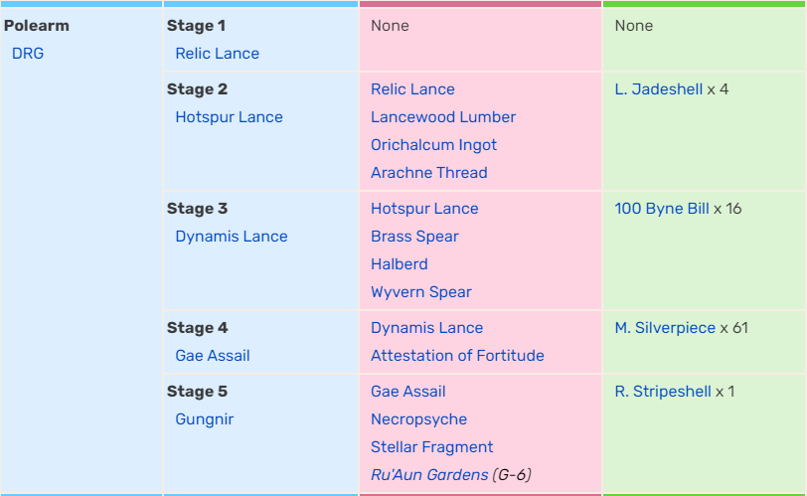Open the Stage 4 Gae Assail link
Image resolution: width=807 pixels, height=496 pixels.
click(213, 356)
